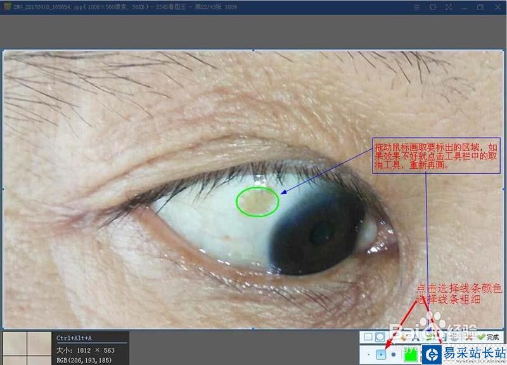Click the magnifier preview thumbnail
Viewport: 507px width, 365px height.
pyautogui.click(x=27, y=348)
